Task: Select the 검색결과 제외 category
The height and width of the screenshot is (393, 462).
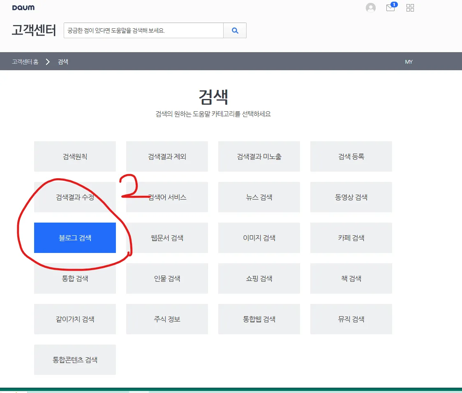Action: tap(167, 156)
